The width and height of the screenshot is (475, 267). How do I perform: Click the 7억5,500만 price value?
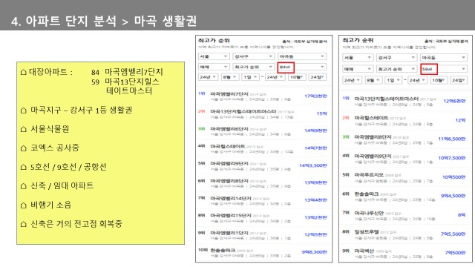pyautogui.click(x=453, y=234)
